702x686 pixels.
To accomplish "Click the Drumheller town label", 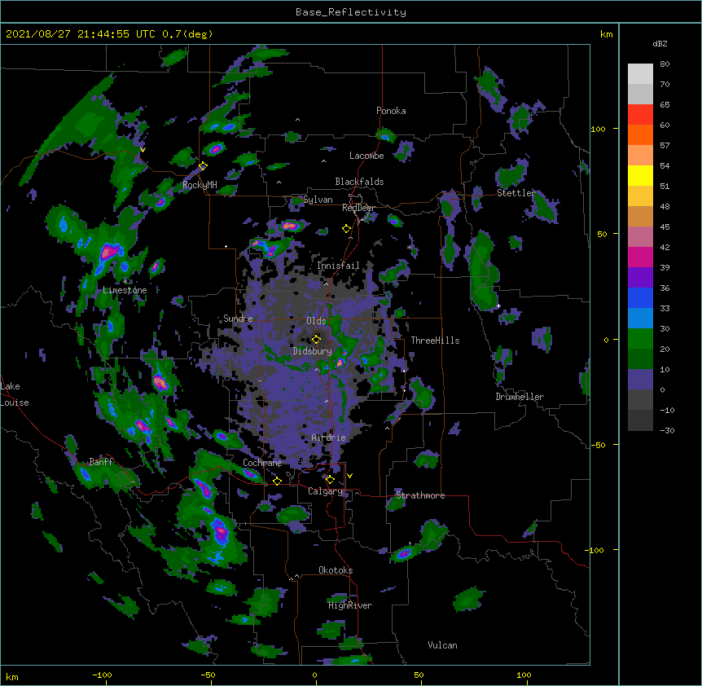I will (x=520, y=397).
